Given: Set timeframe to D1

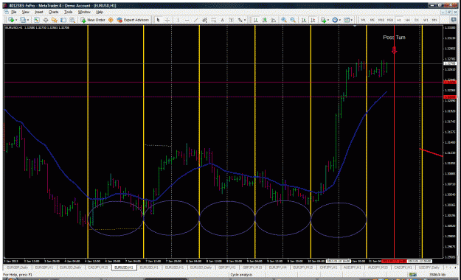Looking at the screenshot, I should pyautogui.click(x=417, y=20).
